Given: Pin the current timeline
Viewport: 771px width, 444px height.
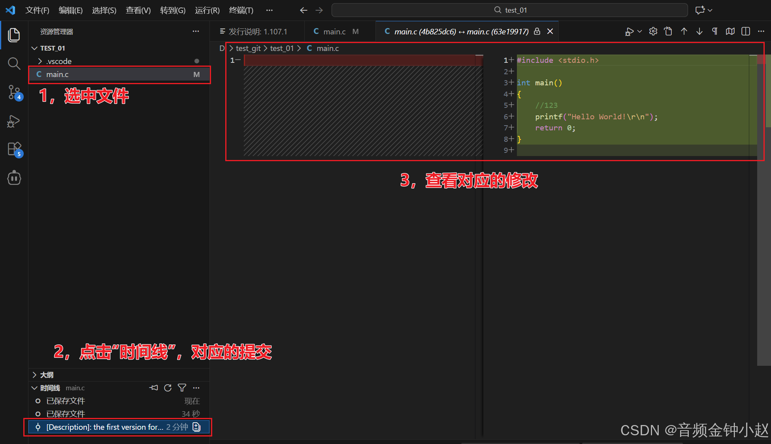Looking at the screenshot, I should pyautogui.click(x=154, y=388).
